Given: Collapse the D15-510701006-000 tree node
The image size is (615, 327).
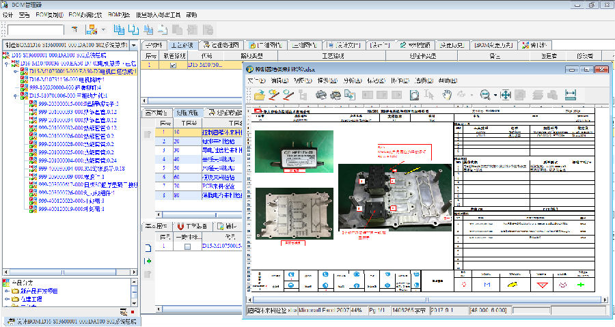Looking at the screenshot, I should click(16, 96).
